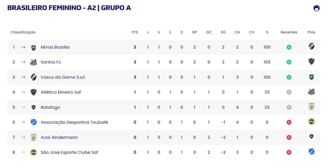This screenshot has width=333, height=168.
Task: Open São Jose Esporte Clube Saf link
Action: (x=69, y=152)
